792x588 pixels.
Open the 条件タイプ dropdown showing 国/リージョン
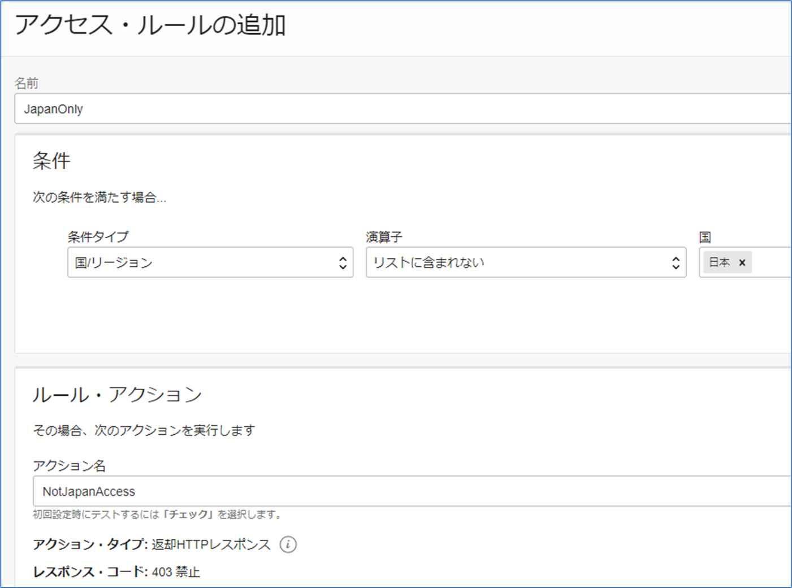(210, 262)
